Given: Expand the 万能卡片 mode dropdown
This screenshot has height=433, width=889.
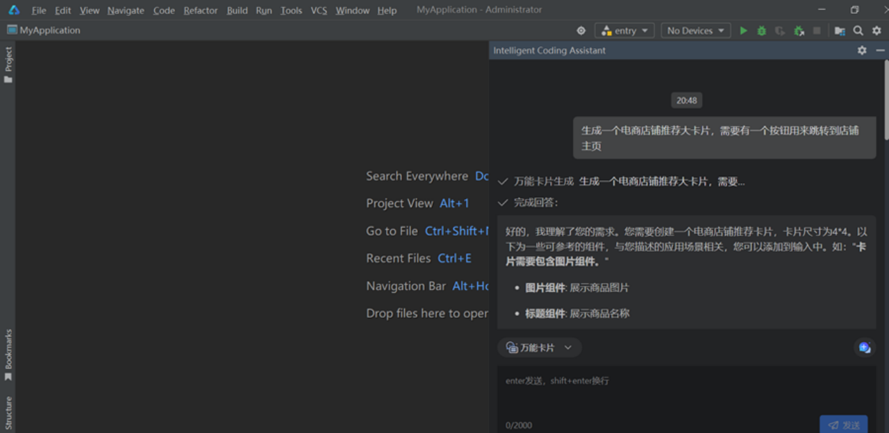Looking at the screenshot, I should click(540, 348).
